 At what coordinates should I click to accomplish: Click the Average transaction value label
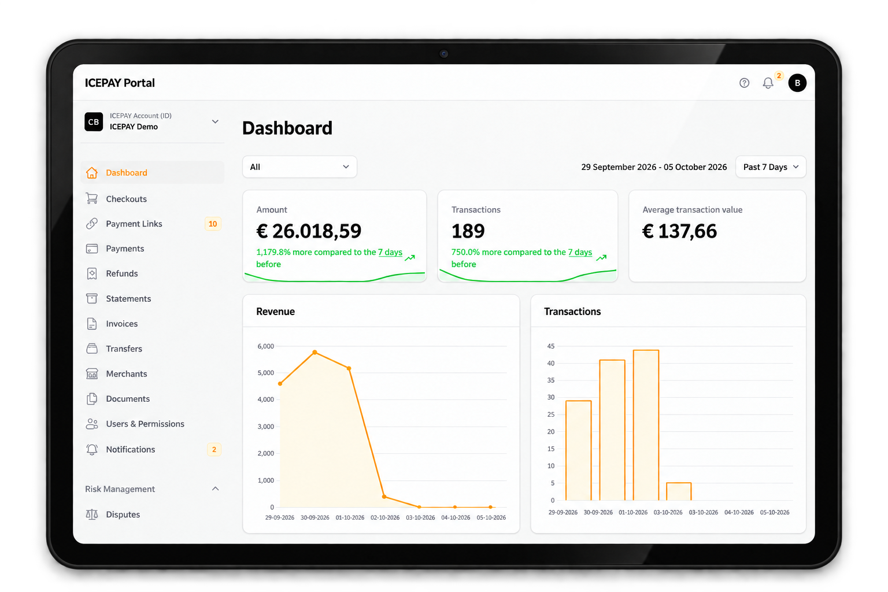(x=693, y=210)
